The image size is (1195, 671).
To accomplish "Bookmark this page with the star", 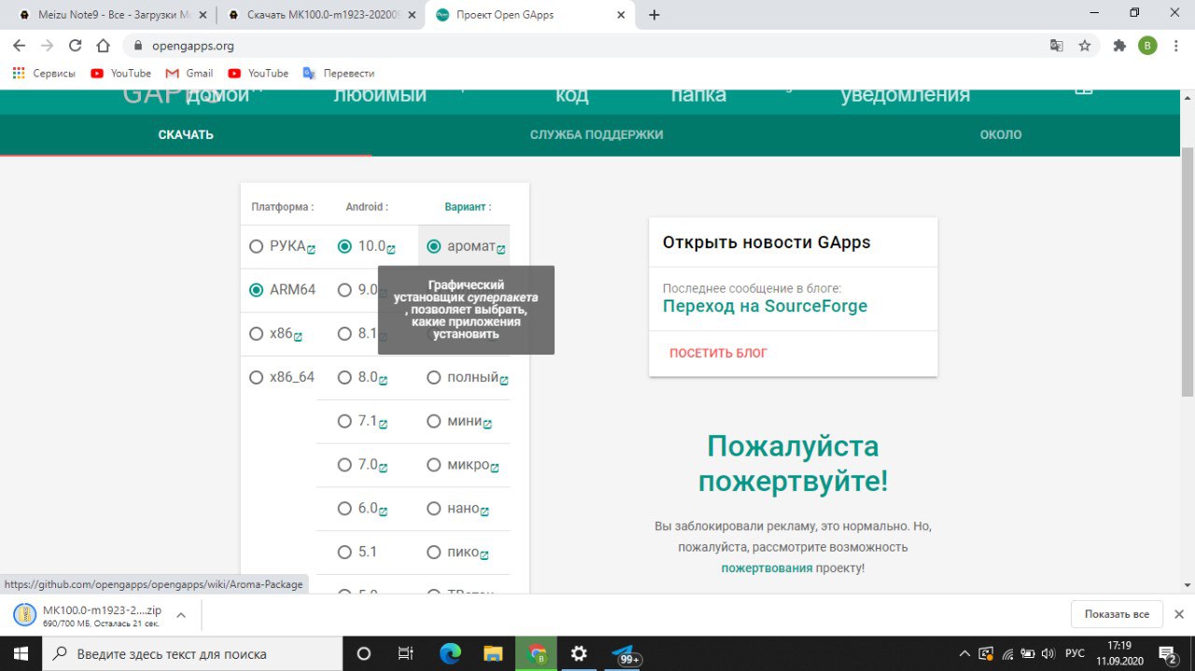I will 1085,45.
